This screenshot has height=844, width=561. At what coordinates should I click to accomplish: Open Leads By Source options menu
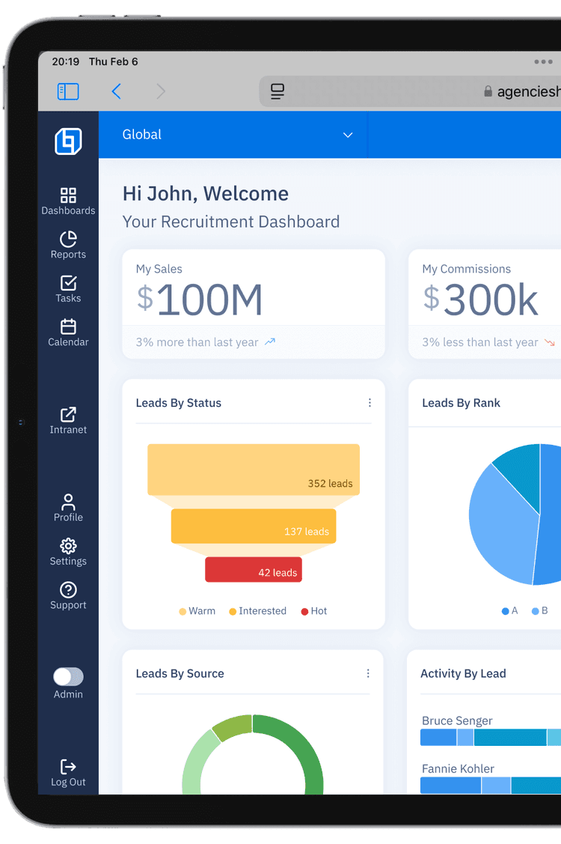[368, 673]
